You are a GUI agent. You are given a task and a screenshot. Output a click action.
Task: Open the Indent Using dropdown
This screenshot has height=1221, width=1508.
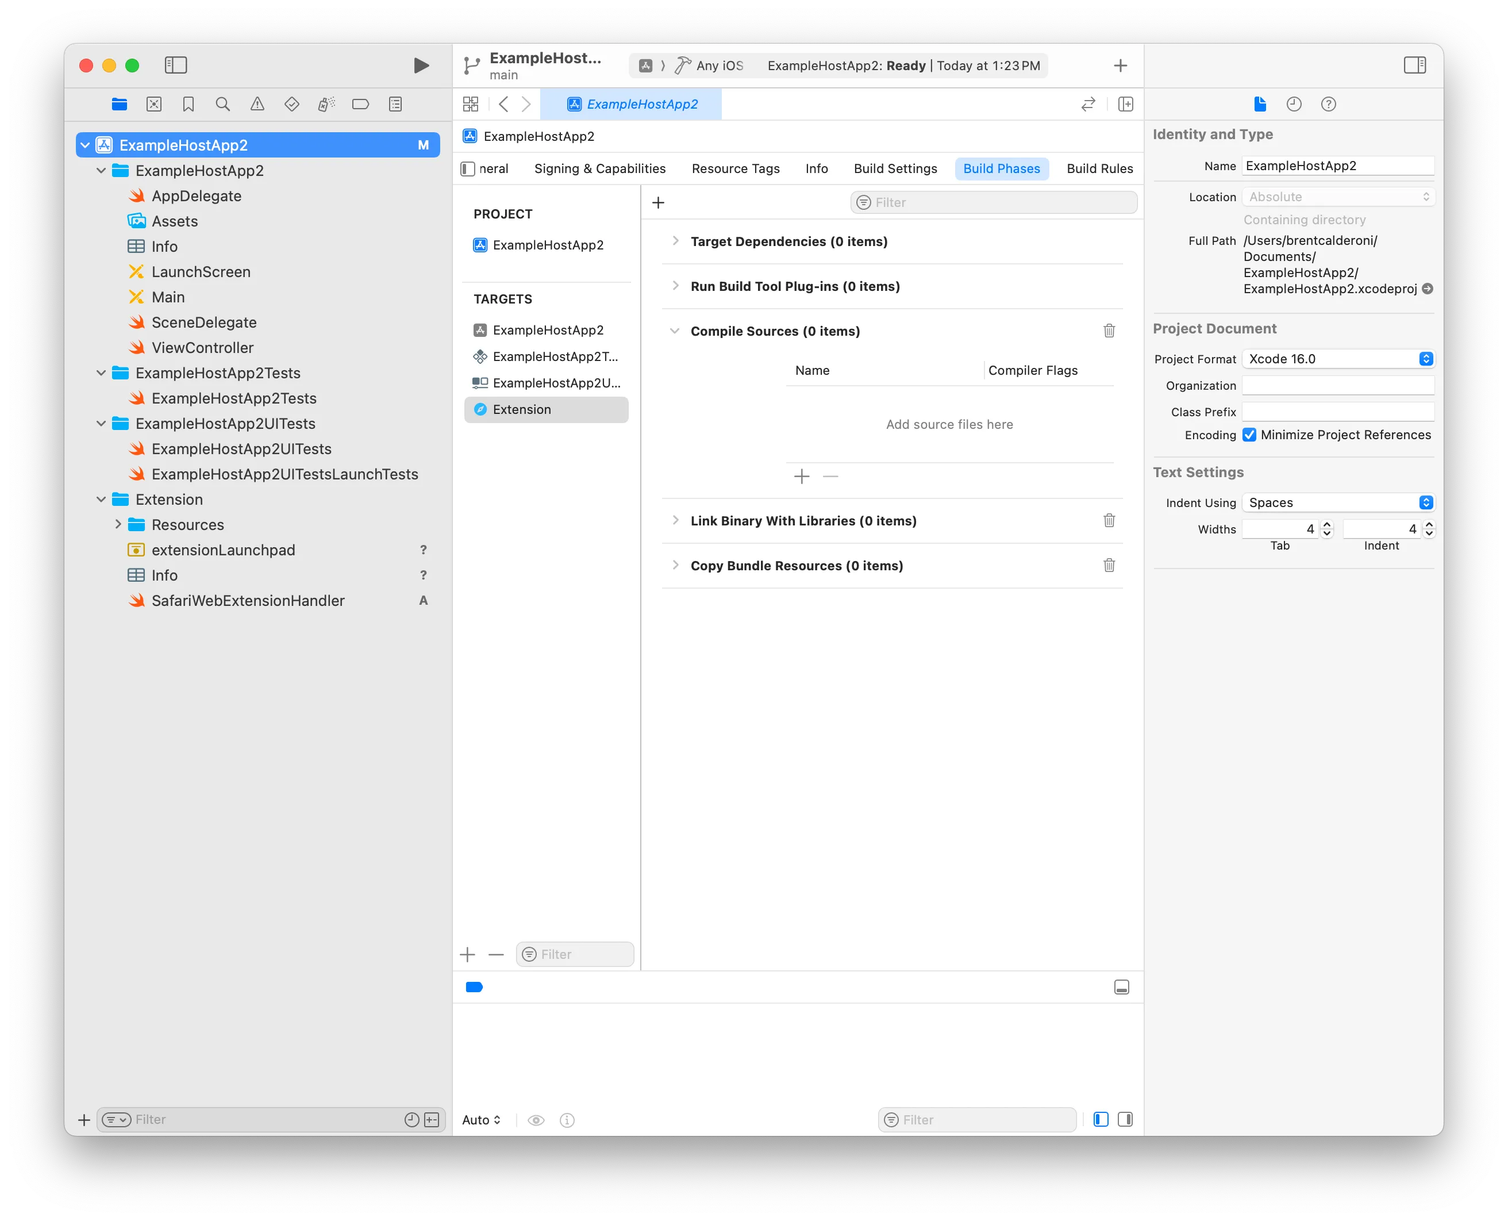pyautogui.click(x=1338, y=502)
